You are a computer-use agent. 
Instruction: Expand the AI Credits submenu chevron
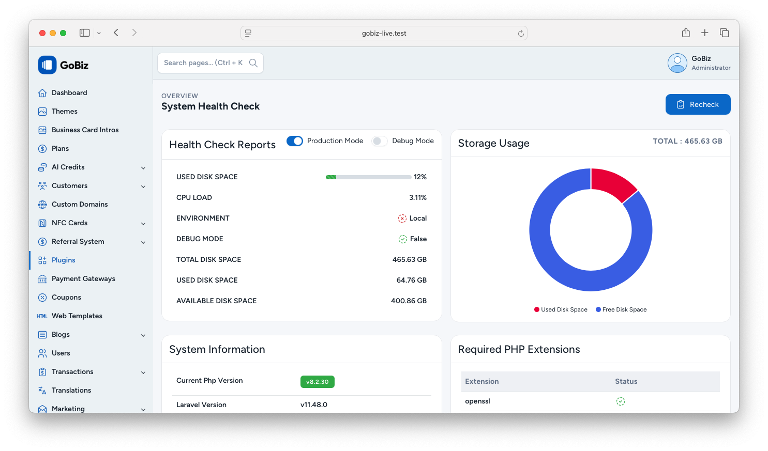(x=143, y=168)
